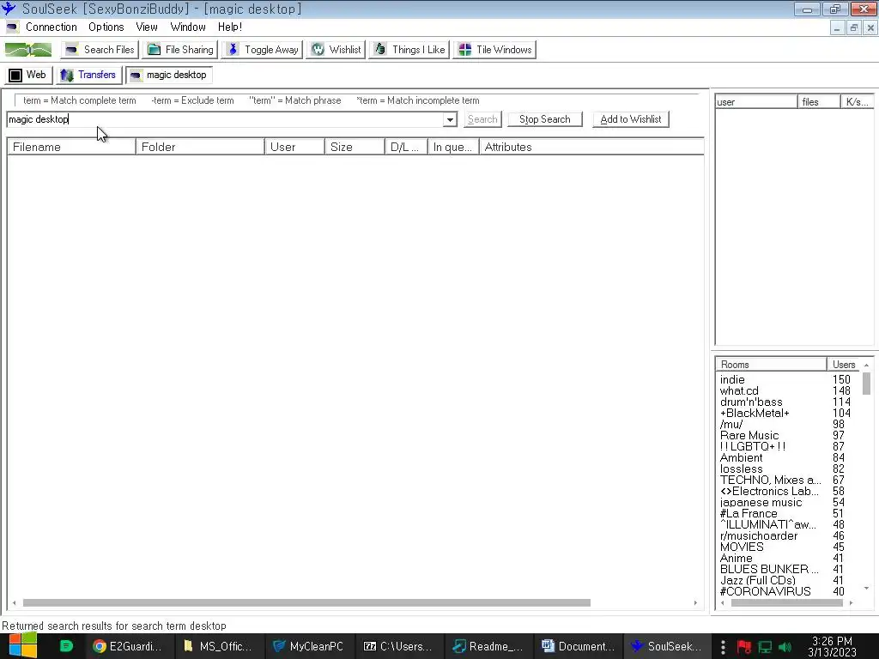The width and height of the screenshot is (879, 659).
Task: Click the Search Files toolbar button
Action: pos(100,49)
